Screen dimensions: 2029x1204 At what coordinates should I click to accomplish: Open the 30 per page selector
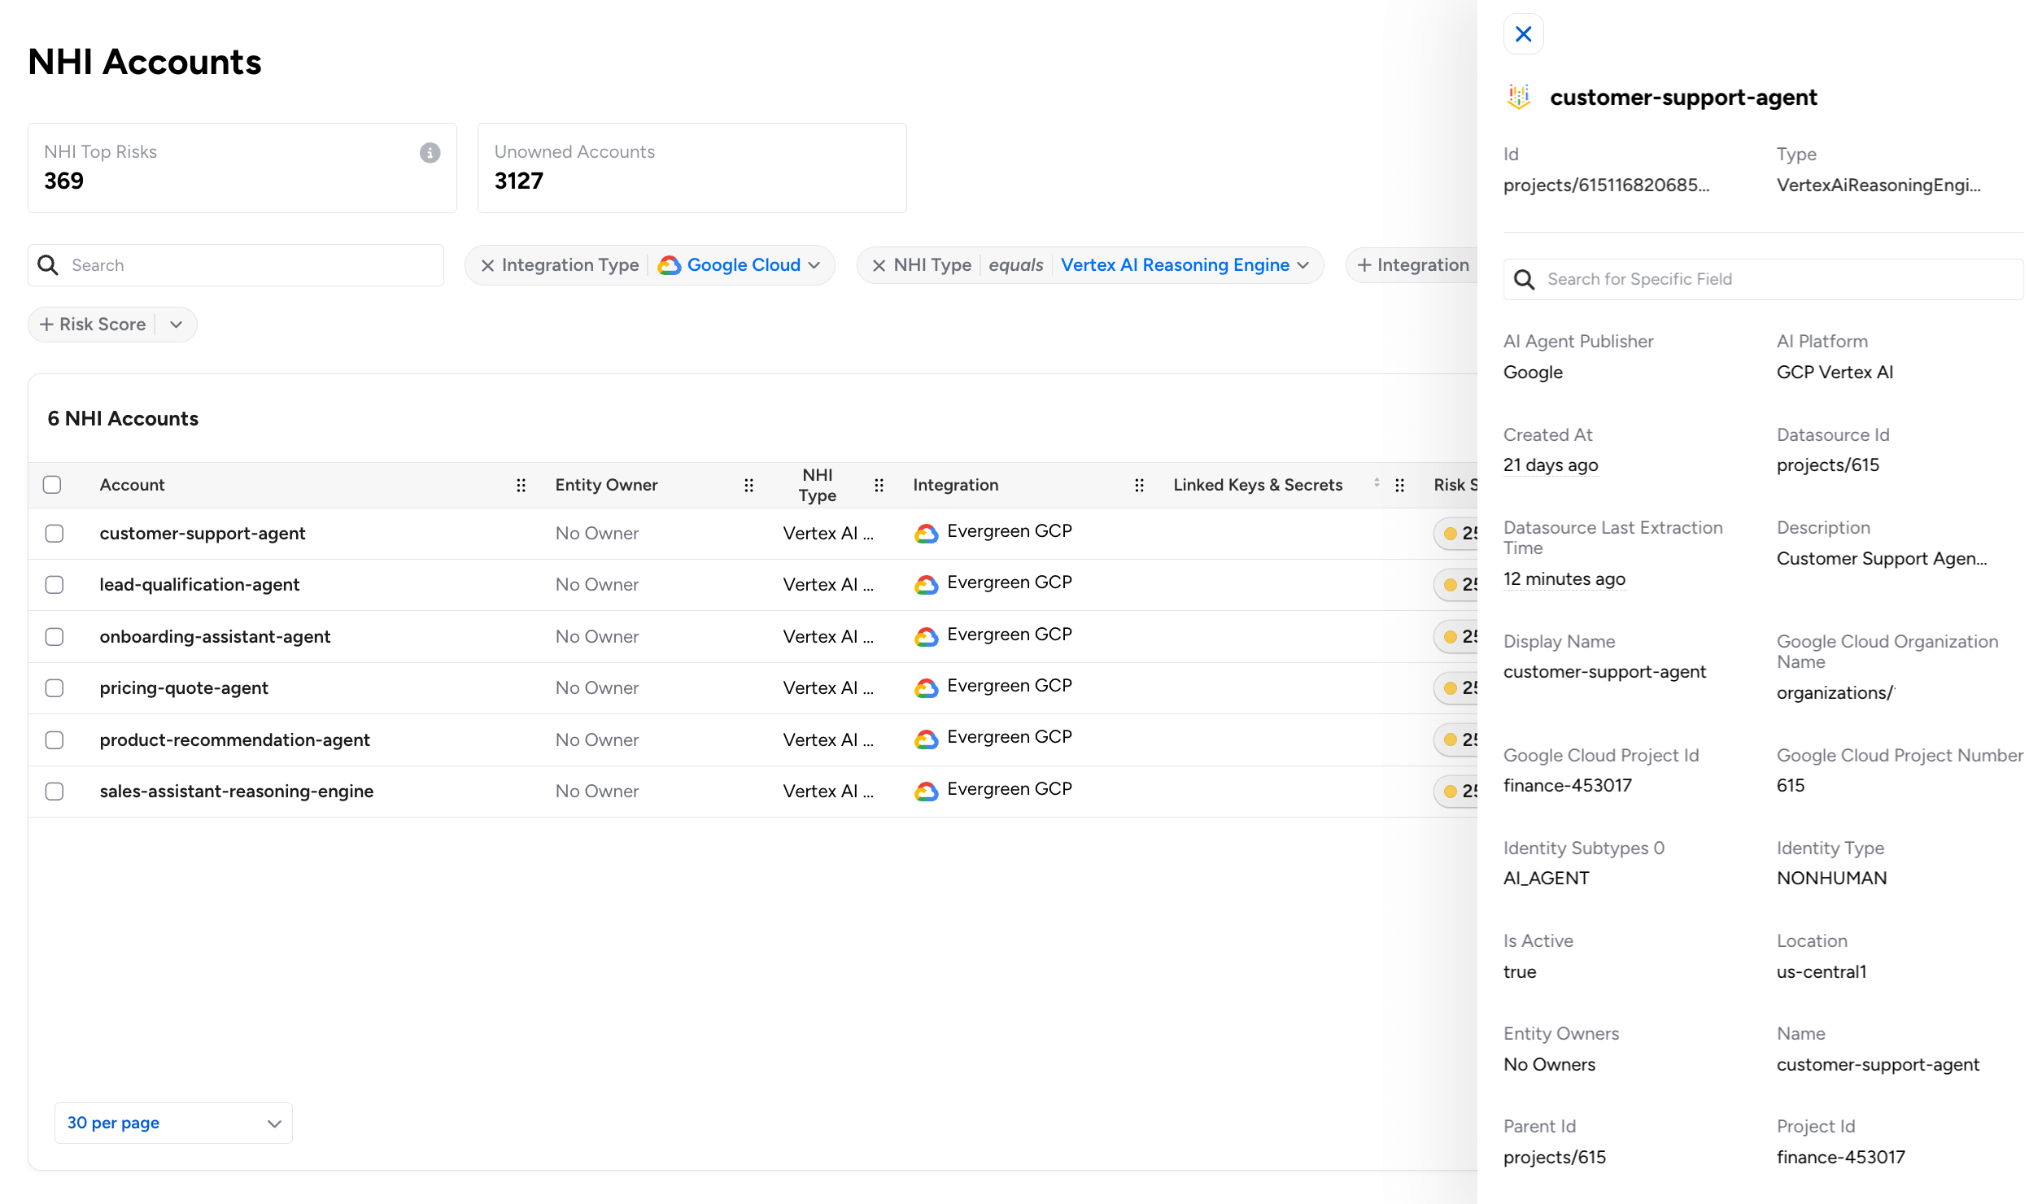(173, 1123)
